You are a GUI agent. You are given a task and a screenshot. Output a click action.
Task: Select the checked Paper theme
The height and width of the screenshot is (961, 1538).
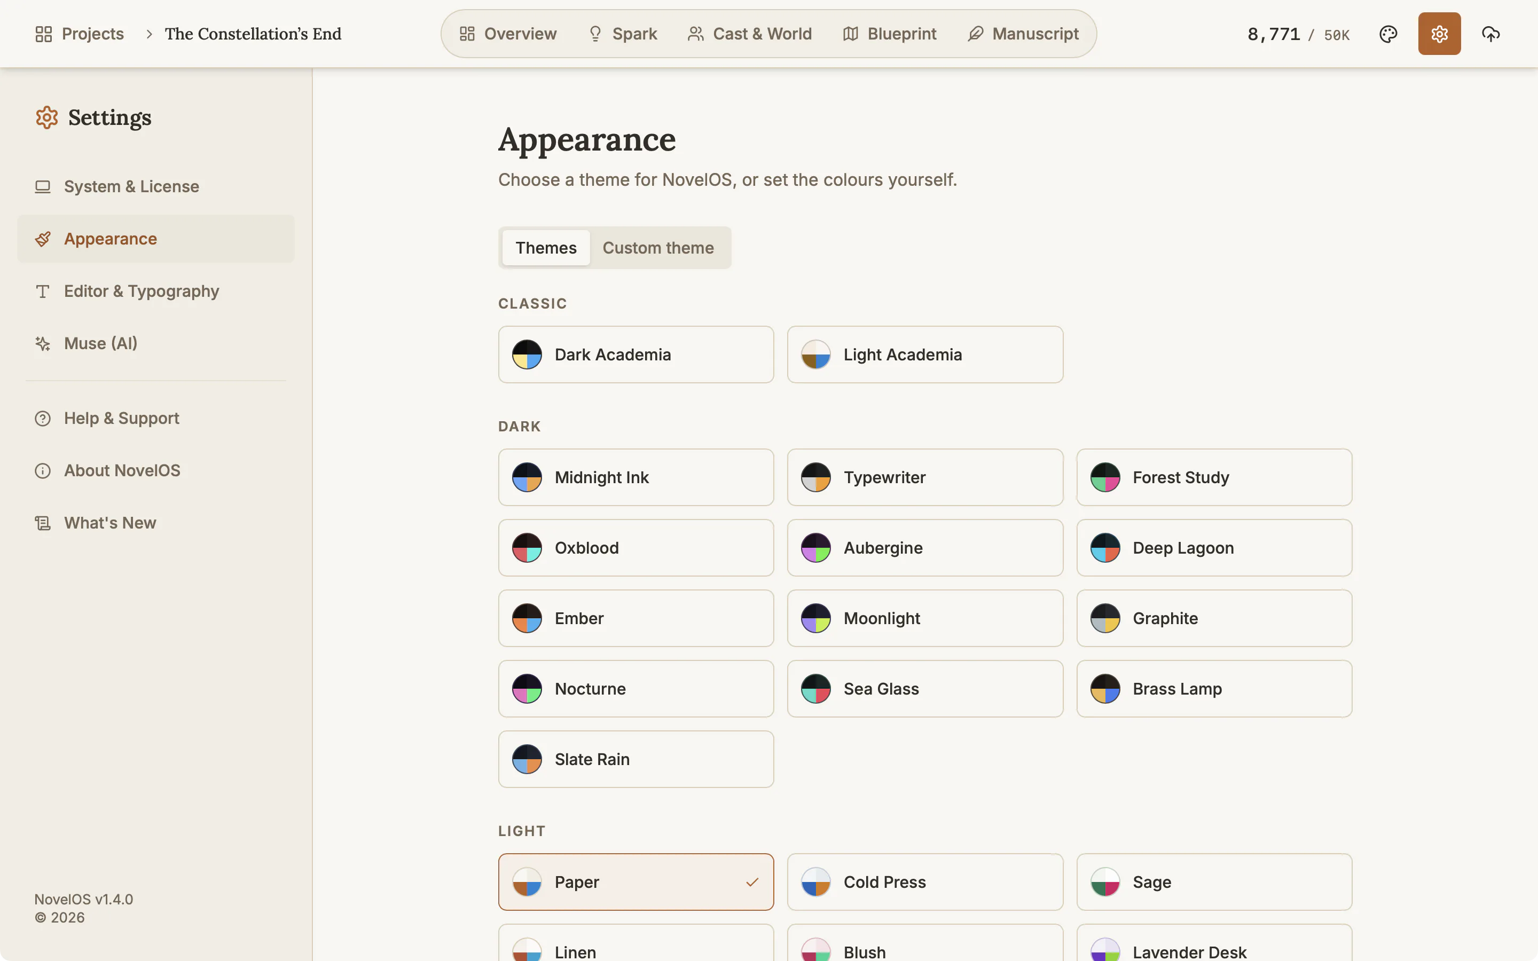pyautogui.click(x=635, y=882)
